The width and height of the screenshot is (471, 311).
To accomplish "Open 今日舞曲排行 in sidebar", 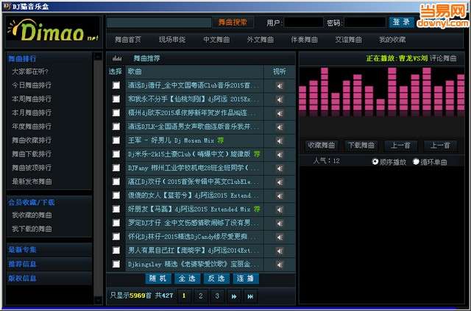I will [x=32, y=85].
